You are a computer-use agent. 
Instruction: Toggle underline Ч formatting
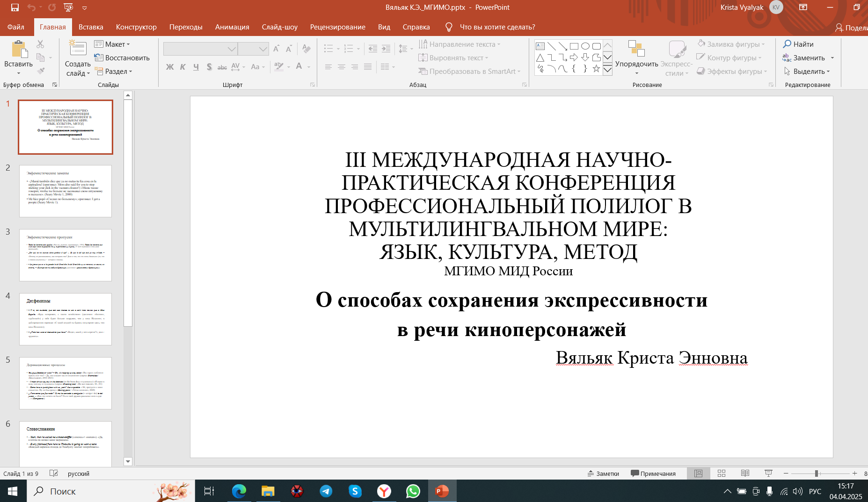coord(196,67)
